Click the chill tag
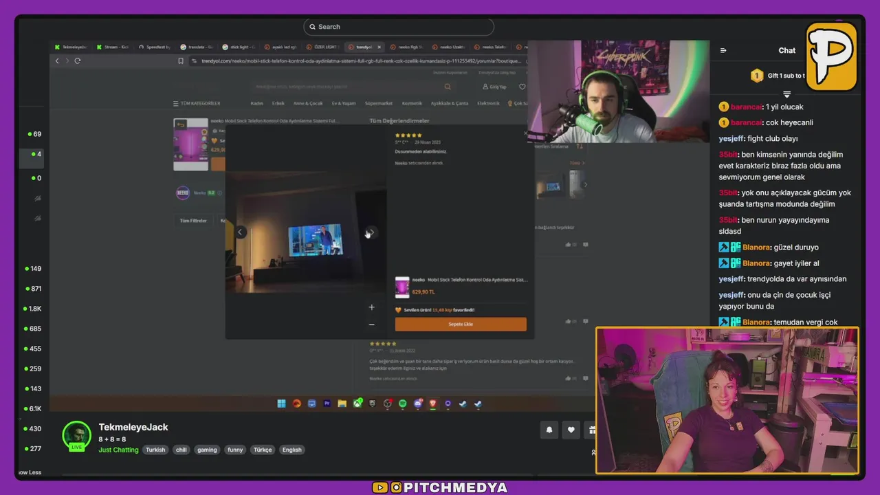The width and height of the screenshot is (880, 495). point(181,450)
